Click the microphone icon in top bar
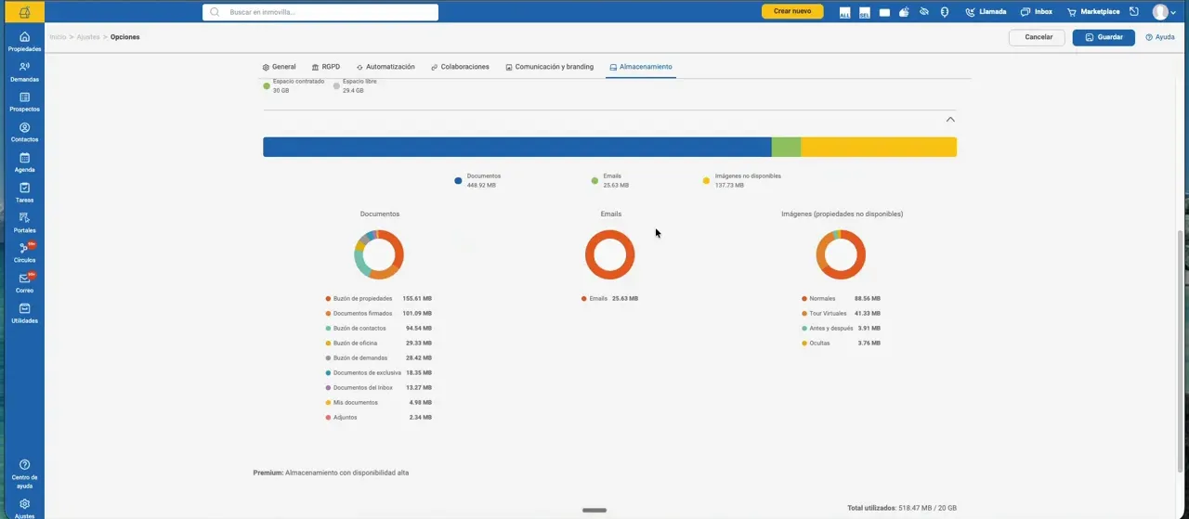Screen dimensions: 1189x519 click(x=944, y=12)
